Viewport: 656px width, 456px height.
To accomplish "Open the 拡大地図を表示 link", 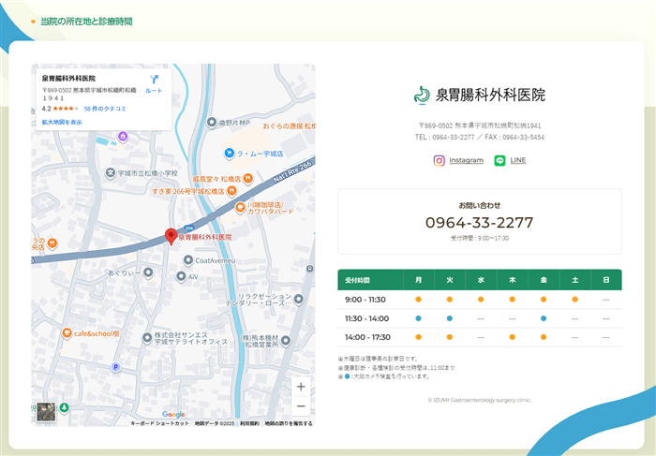I will [62, 122].
